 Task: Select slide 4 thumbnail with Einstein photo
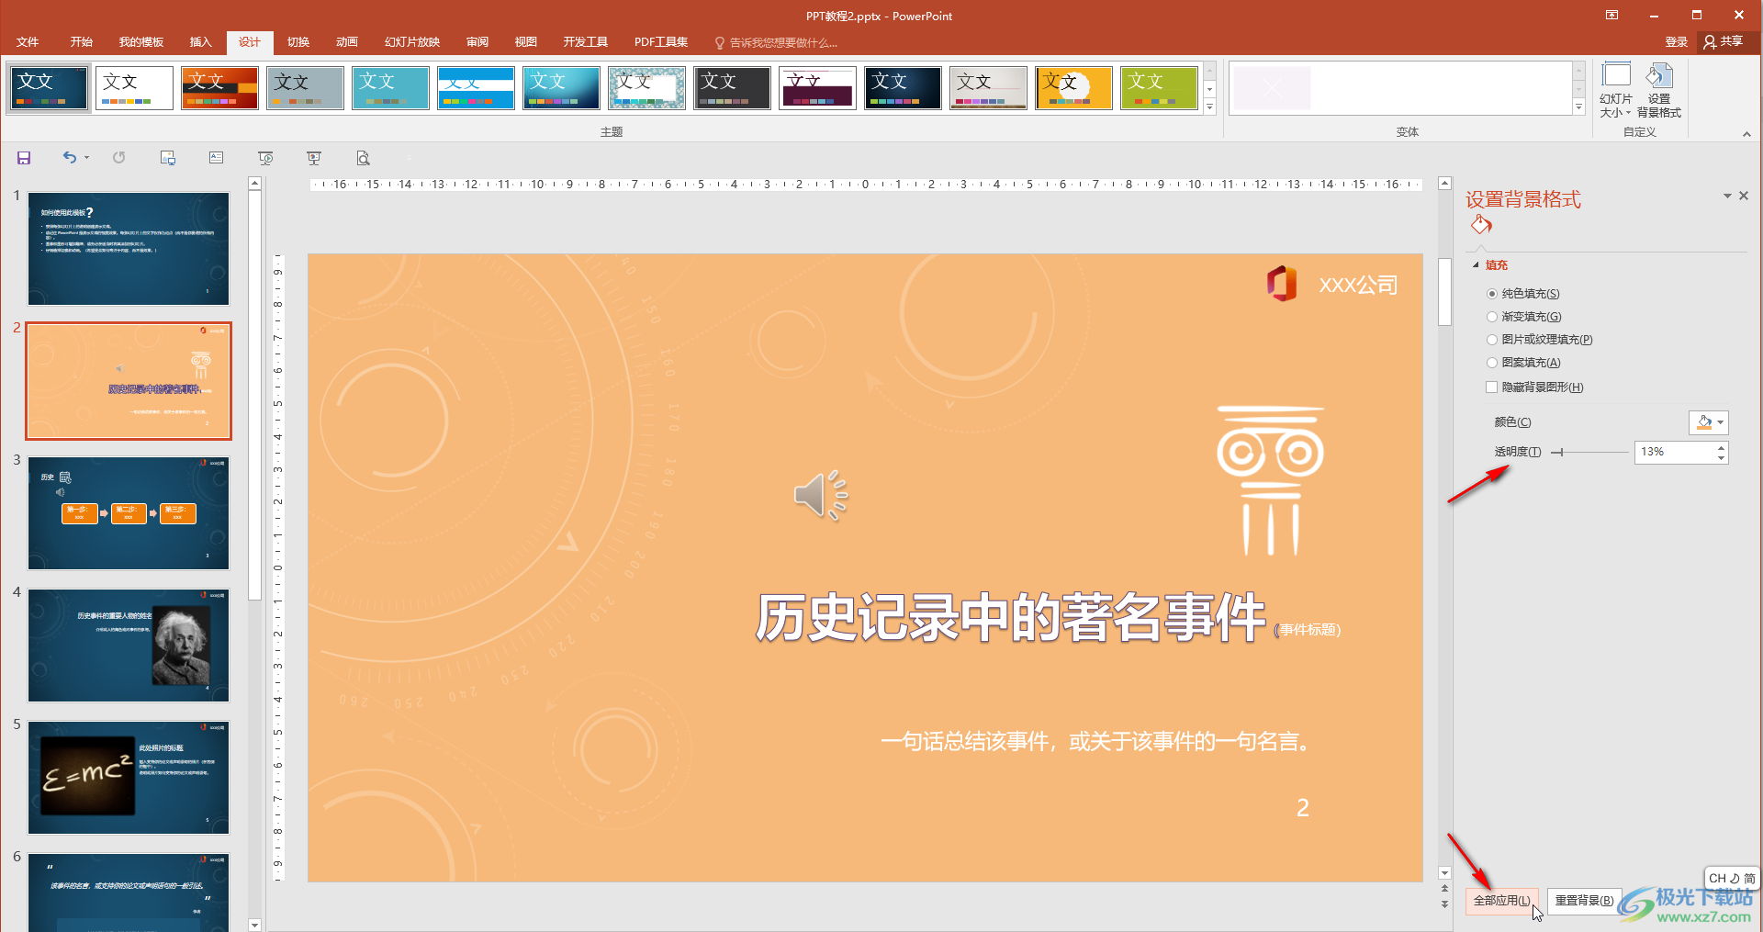129,646
